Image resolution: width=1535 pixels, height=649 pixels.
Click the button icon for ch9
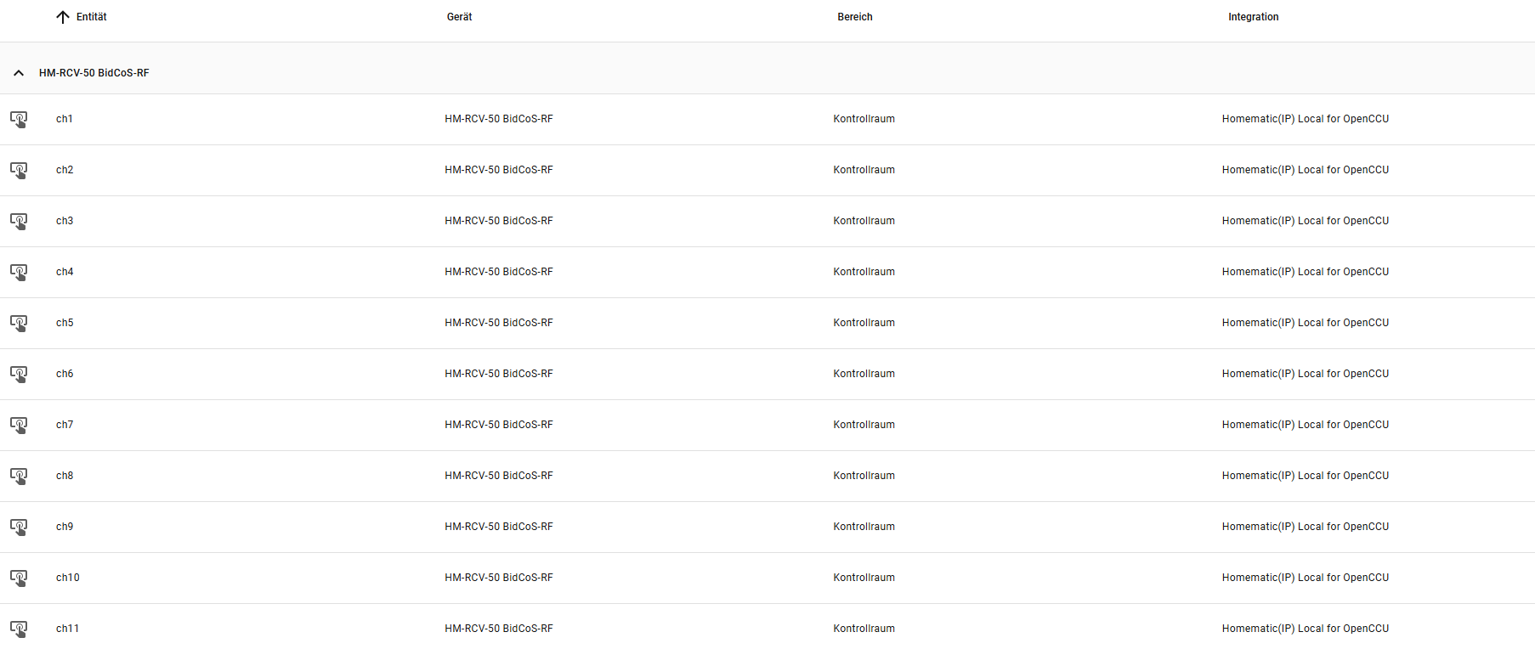(x=19, y=527)
